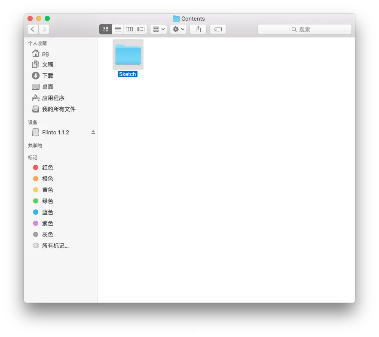Select the Sketch folder icon
This screenshot has height=337, width=379.
pyautogui.click(x=128, y=55)
